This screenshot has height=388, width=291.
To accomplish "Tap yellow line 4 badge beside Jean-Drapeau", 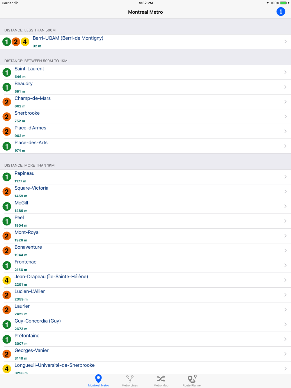I will pos(7,280).
